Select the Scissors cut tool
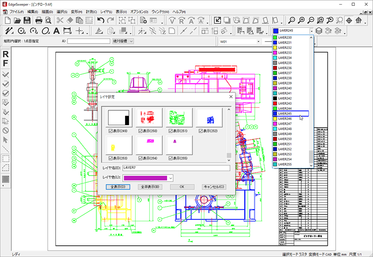Viewport: 373px width, 257px height. click(x=60, y=20)
